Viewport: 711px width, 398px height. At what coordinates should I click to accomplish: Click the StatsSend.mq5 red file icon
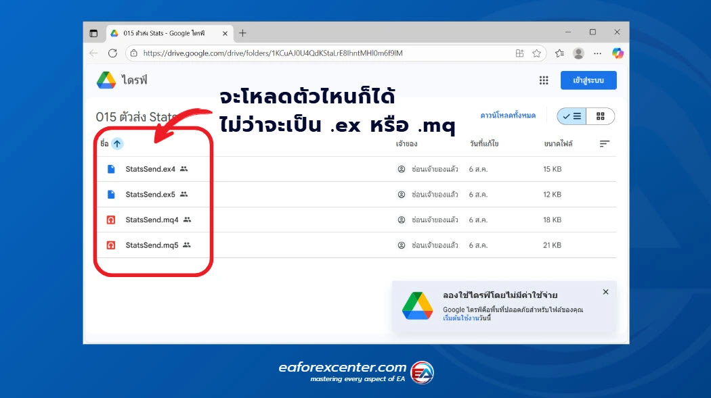(110, 245)
